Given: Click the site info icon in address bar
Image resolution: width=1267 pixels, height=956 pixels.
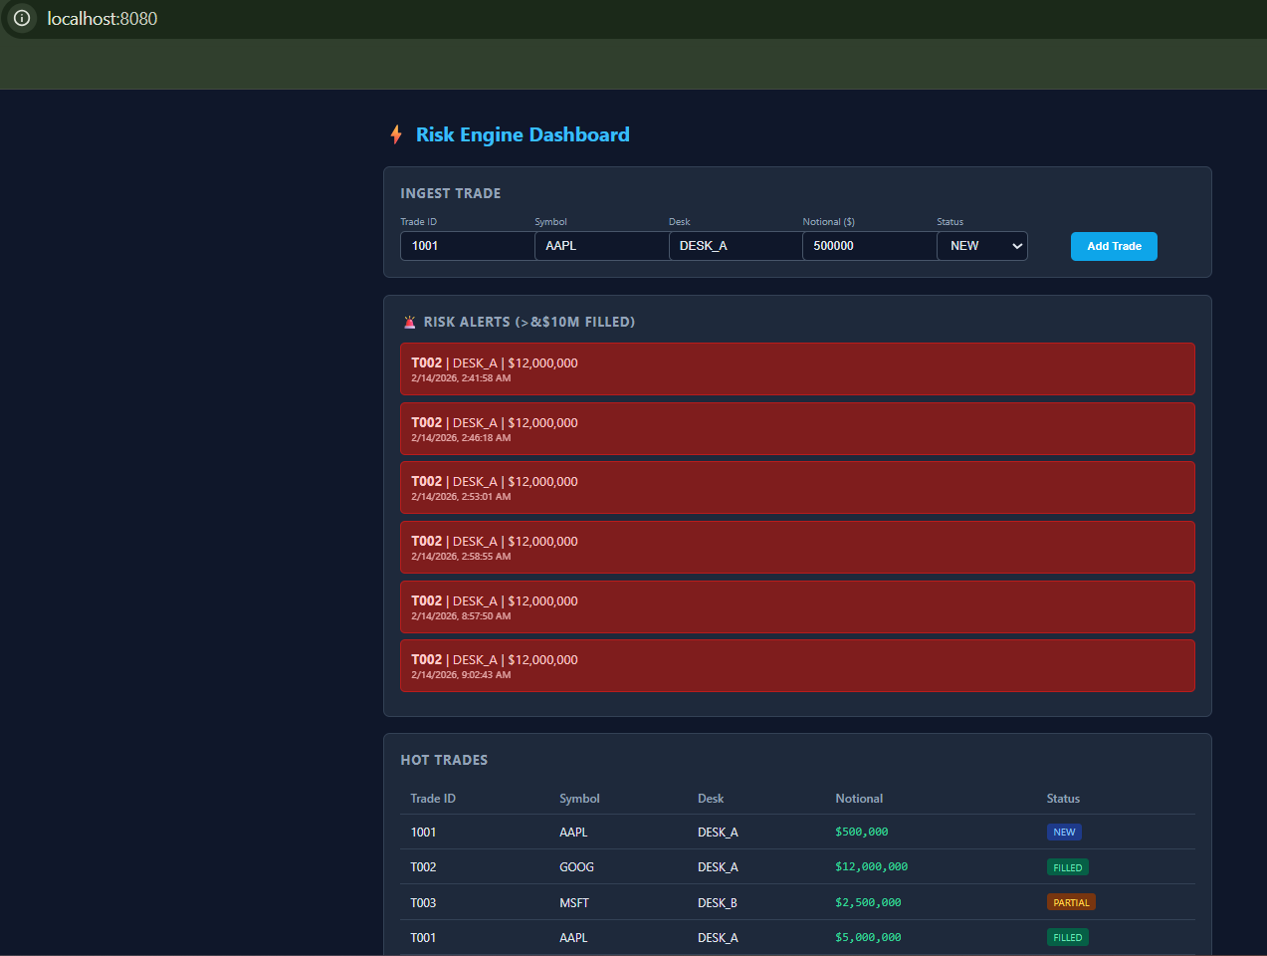Looking at the screenshot, I should [x=22, y=18].
